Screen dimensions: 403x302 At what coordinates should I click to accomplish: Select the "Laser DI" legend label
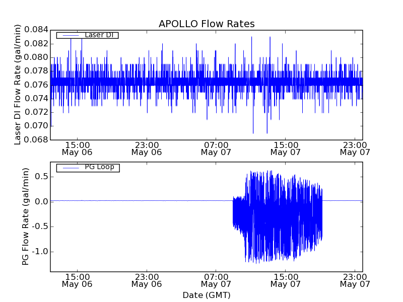tap(98, 35)
